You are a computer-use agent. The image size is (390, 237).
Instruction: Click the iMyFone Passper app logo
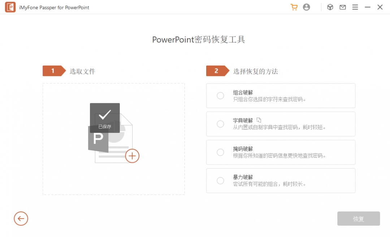[x=10, y=7]
